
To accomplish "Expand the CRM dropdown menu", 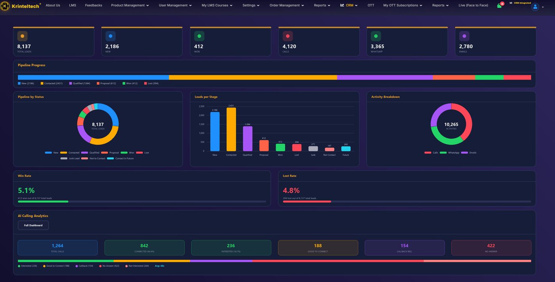I will pos(349,6).
